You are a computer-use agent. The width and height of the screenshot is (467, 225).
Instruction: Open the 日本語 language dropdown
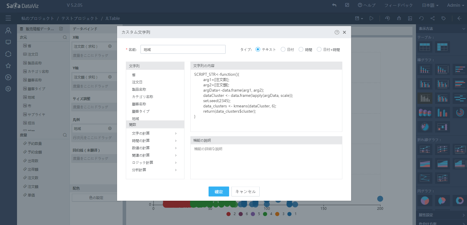[430, 5]
